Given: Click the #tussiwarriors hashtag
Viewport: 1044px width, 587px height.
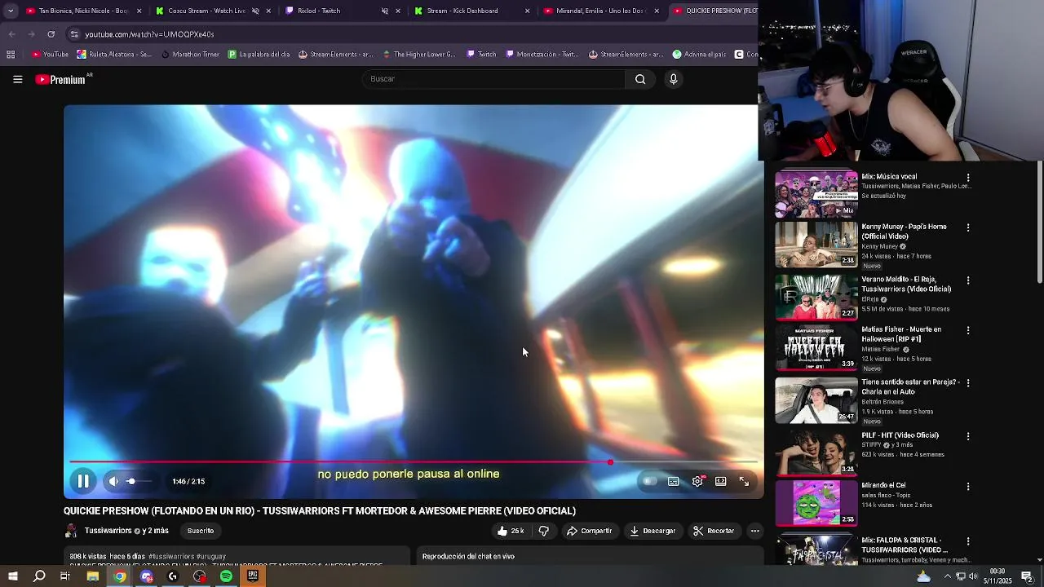Looking at the screenshot, I should click(x=171, y=556).
